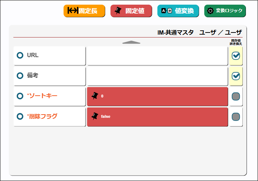Screen dimensions: 258x181
Task: Click the pushpin icon in 削除フラグ value
Action: [94, 116]
